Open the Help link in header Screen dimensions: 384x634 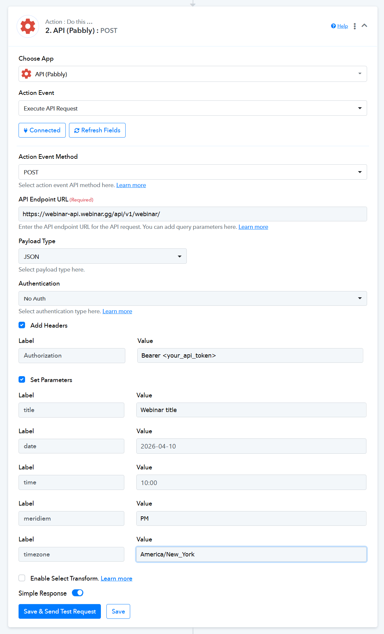pyautogui.click(x=342, y=26)
